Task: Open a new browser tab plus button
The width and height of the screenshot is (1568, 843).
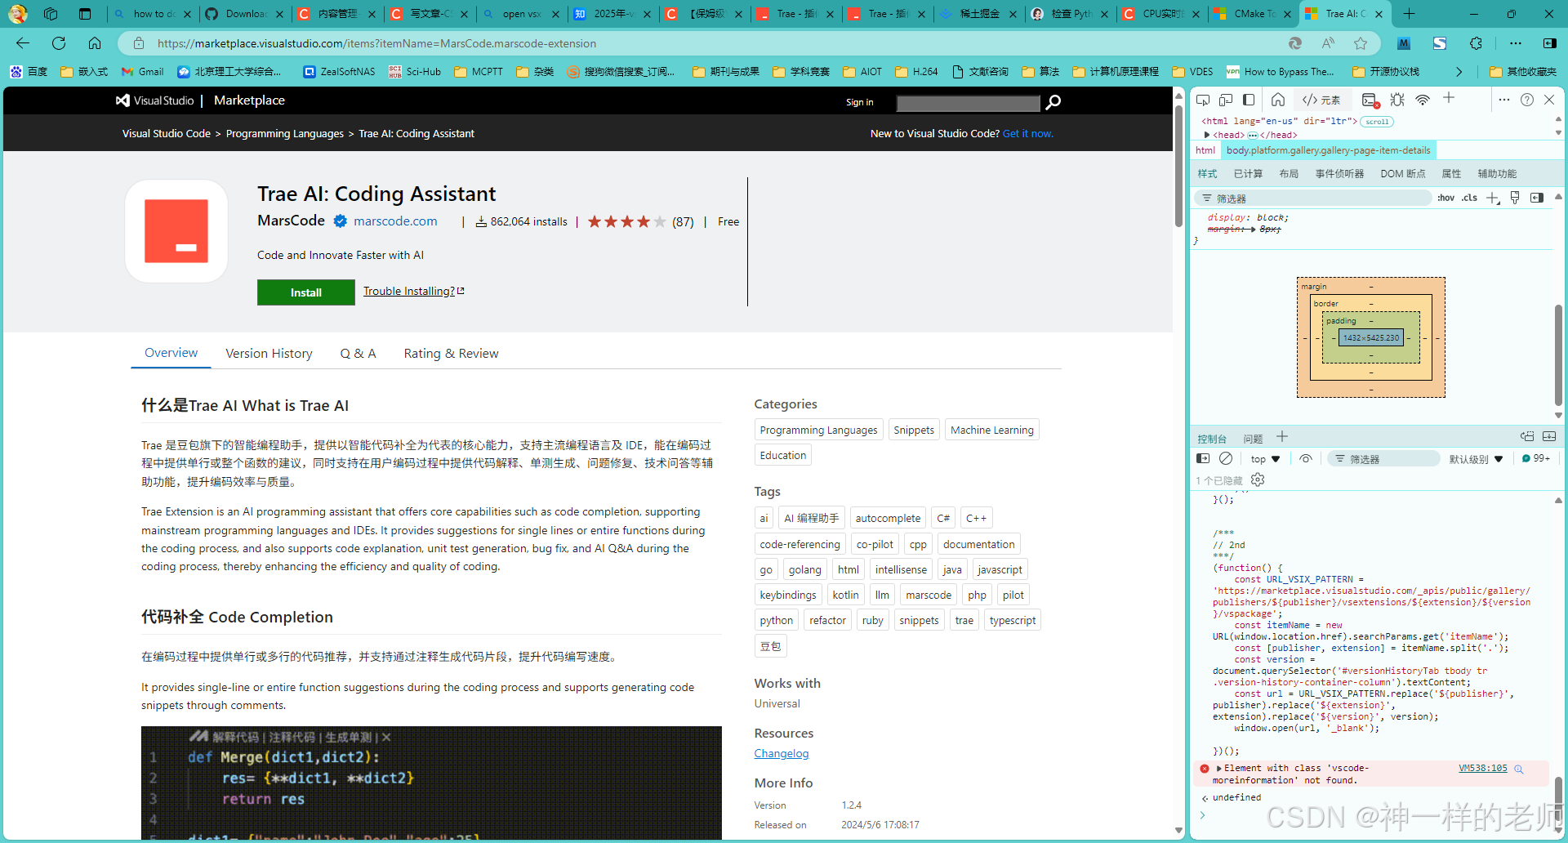Action: (1409, 14)
